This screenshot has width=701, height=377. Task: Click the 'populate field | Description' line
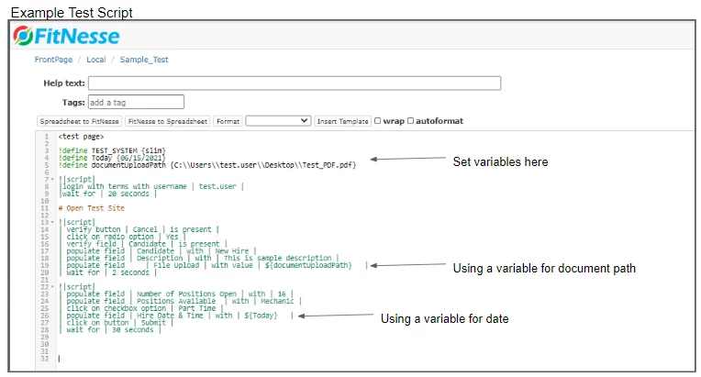pyautogui.click(x=199, y=258)
